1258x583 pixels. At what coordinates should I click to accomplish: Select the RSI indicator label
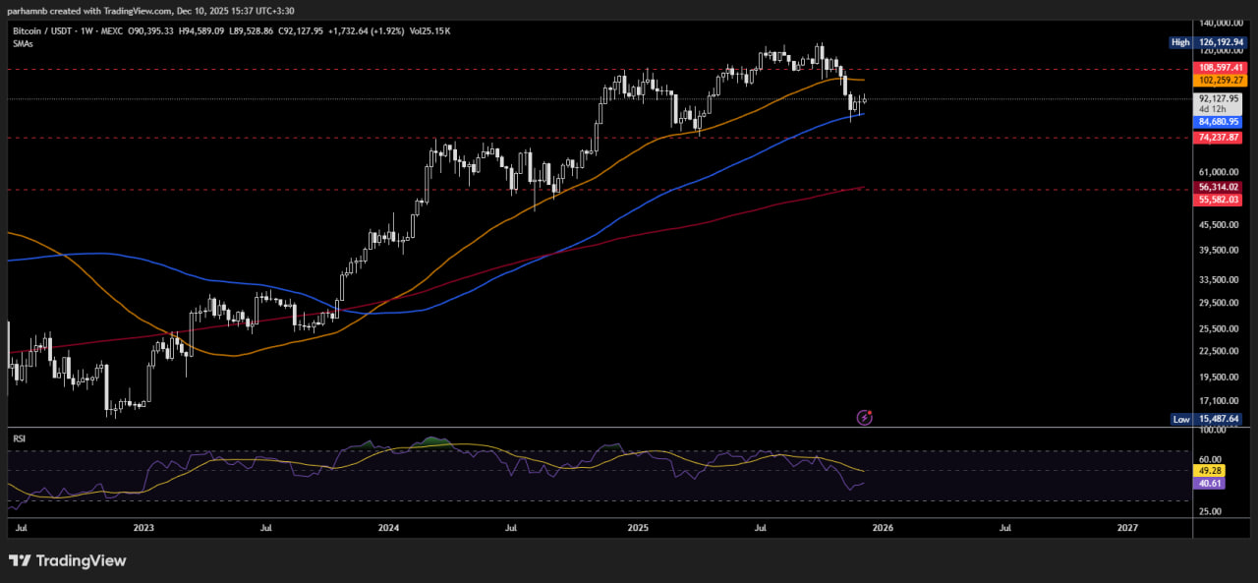point(19,438)
